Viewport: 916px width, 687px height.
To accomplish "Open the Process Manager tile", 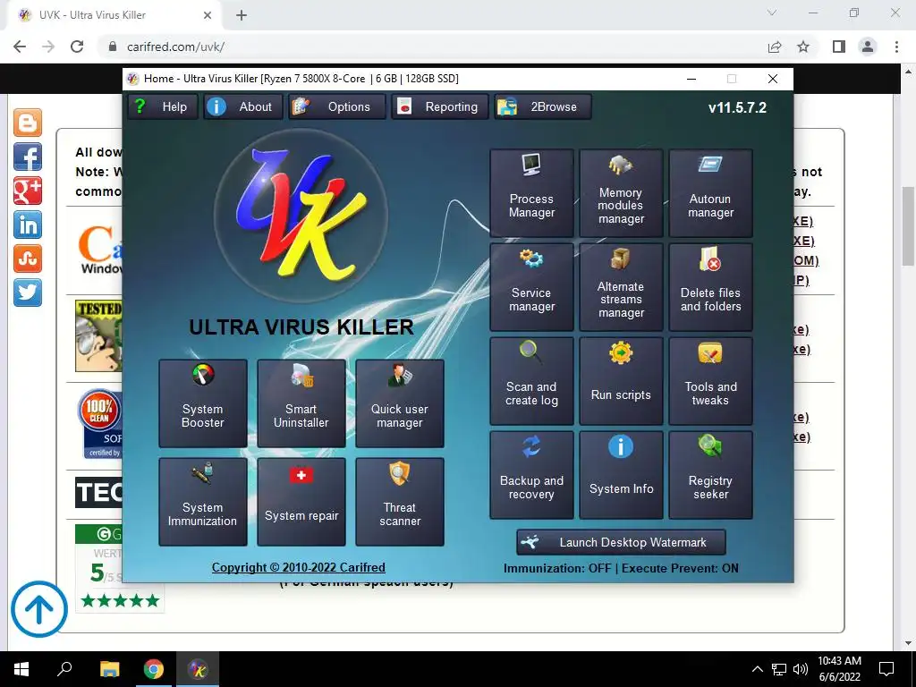I will coord(531,193).
